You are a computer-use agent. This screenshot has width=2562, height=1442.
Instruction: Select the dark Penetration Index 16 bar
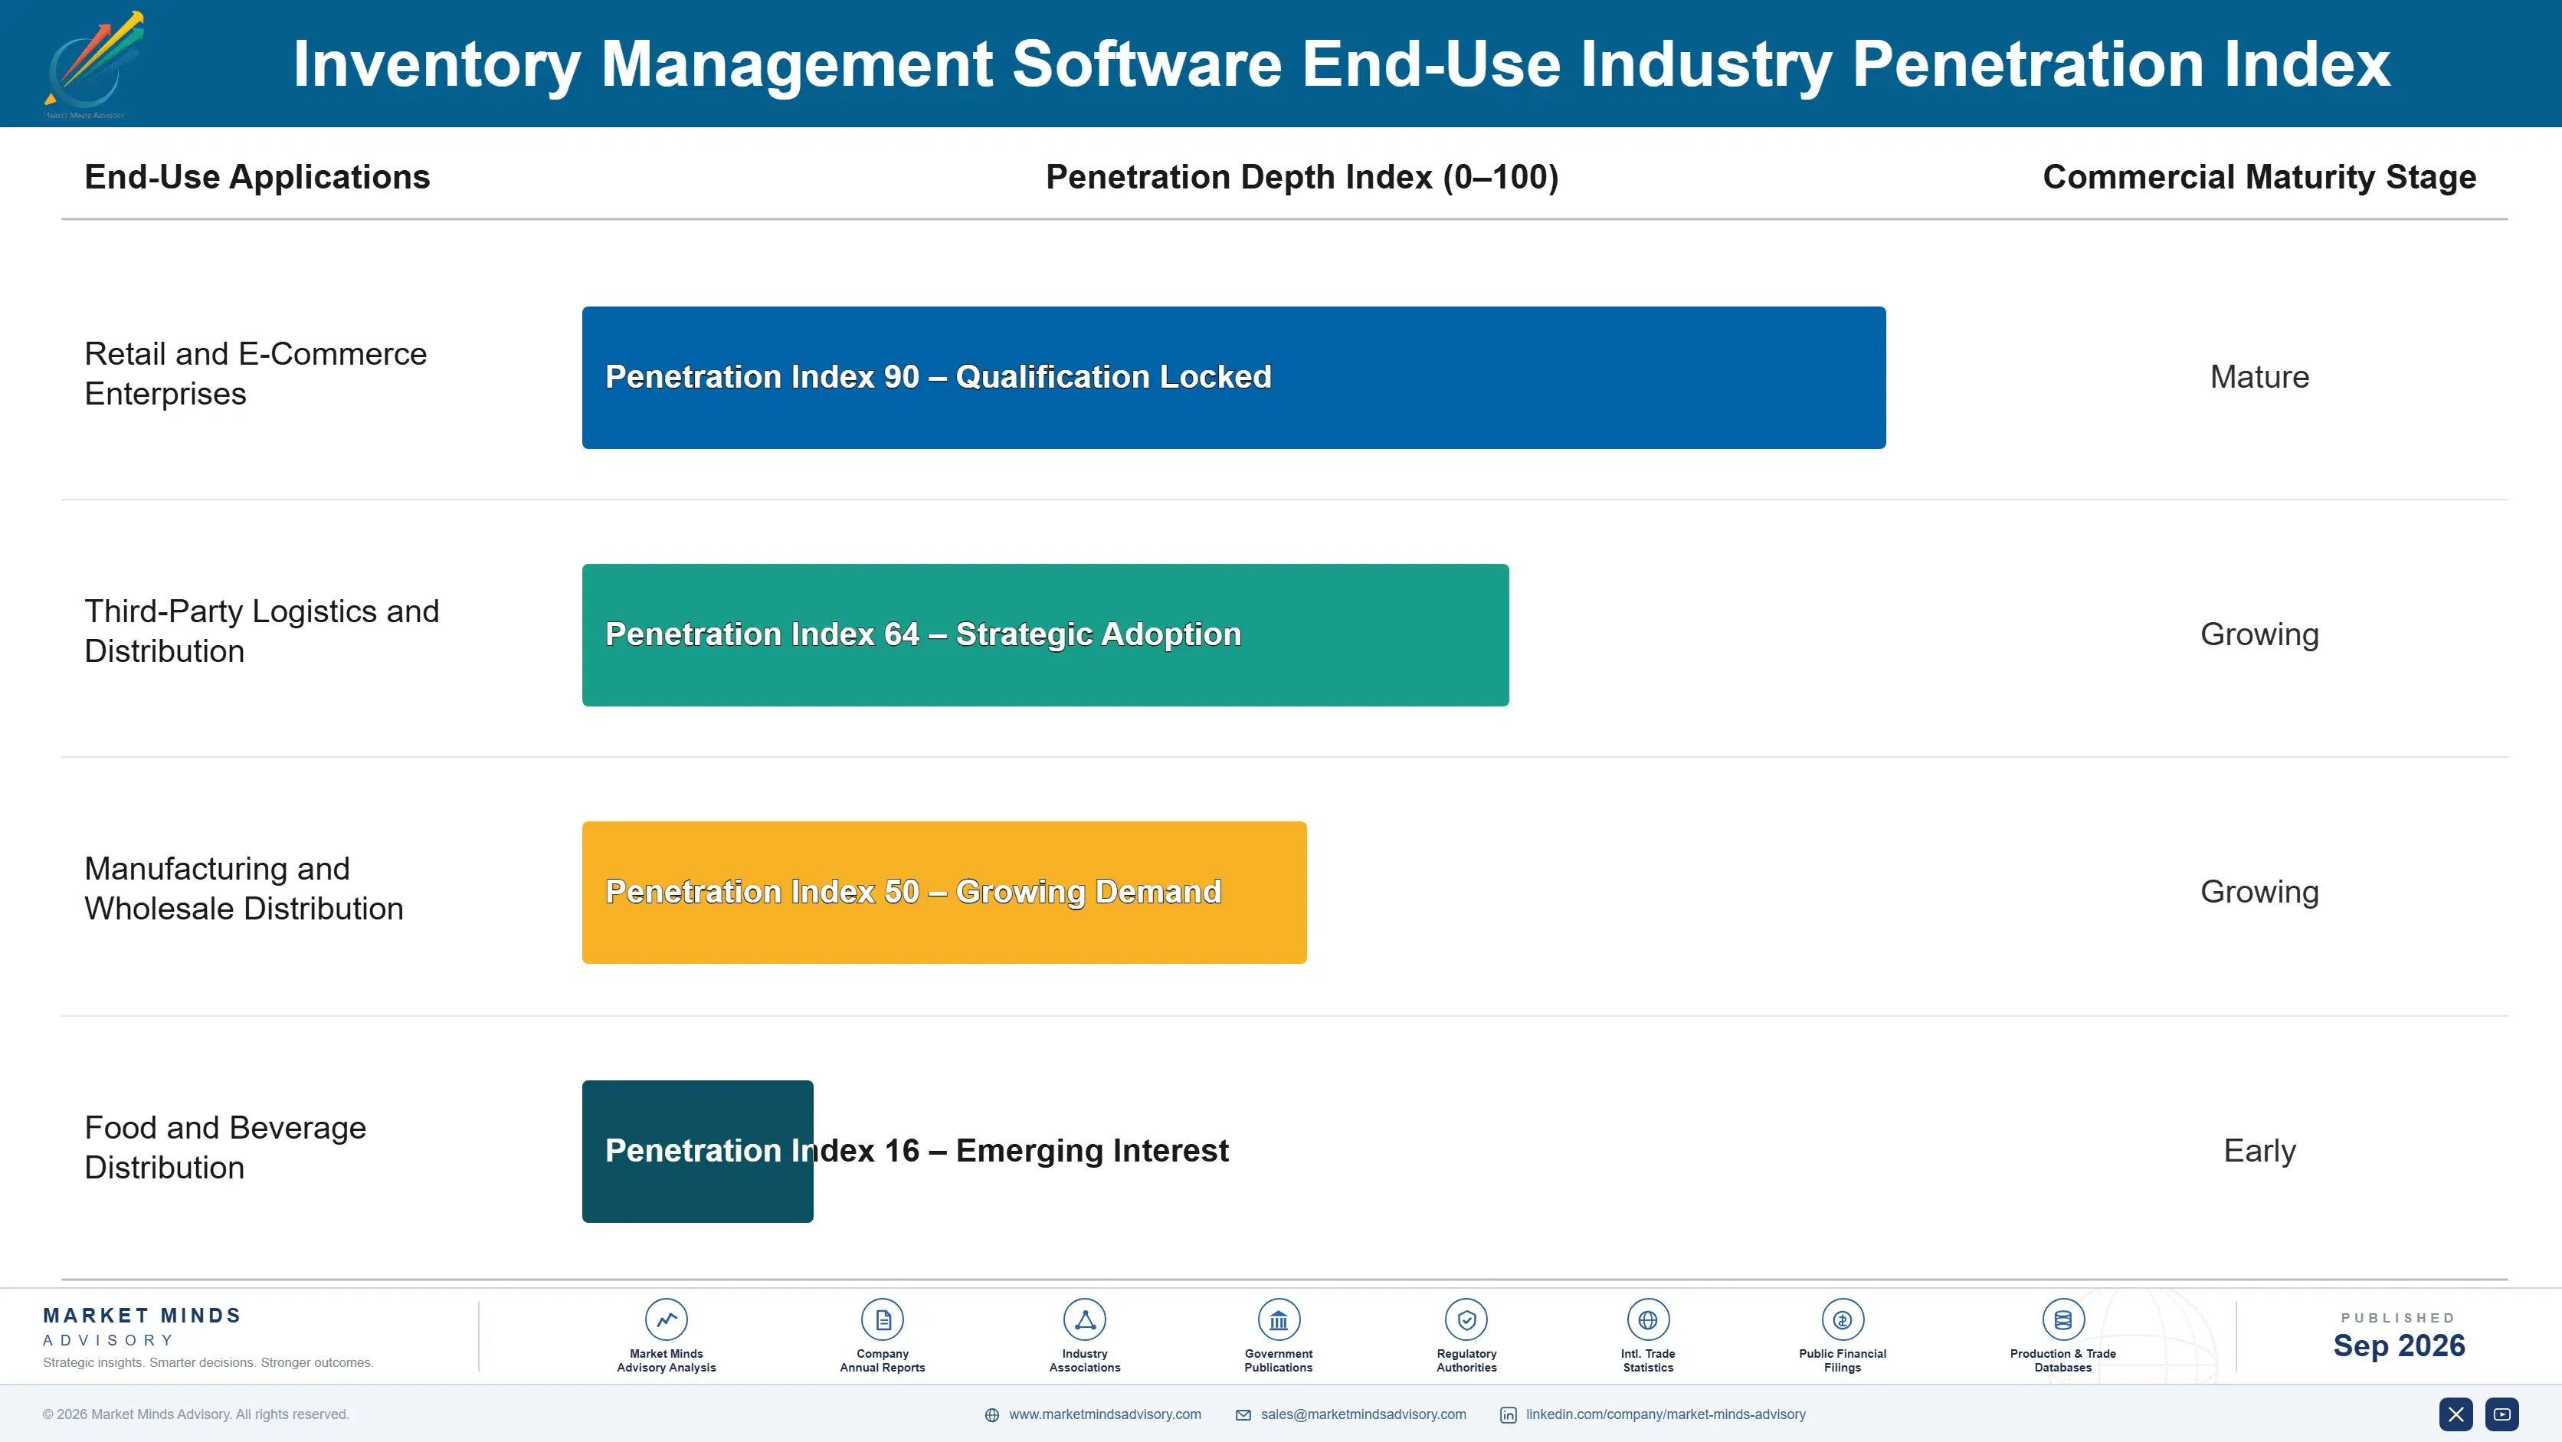(x=697, y=1152)
